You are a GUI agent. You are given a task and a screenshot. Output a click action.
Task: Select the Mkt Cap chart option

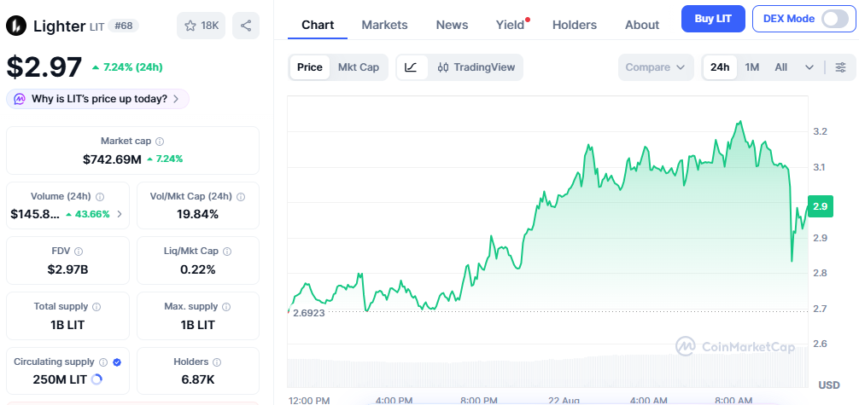point(359,67)
